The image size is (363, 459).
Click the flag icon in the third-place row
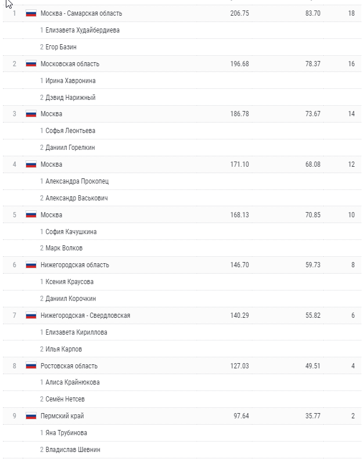pos(31,114)
